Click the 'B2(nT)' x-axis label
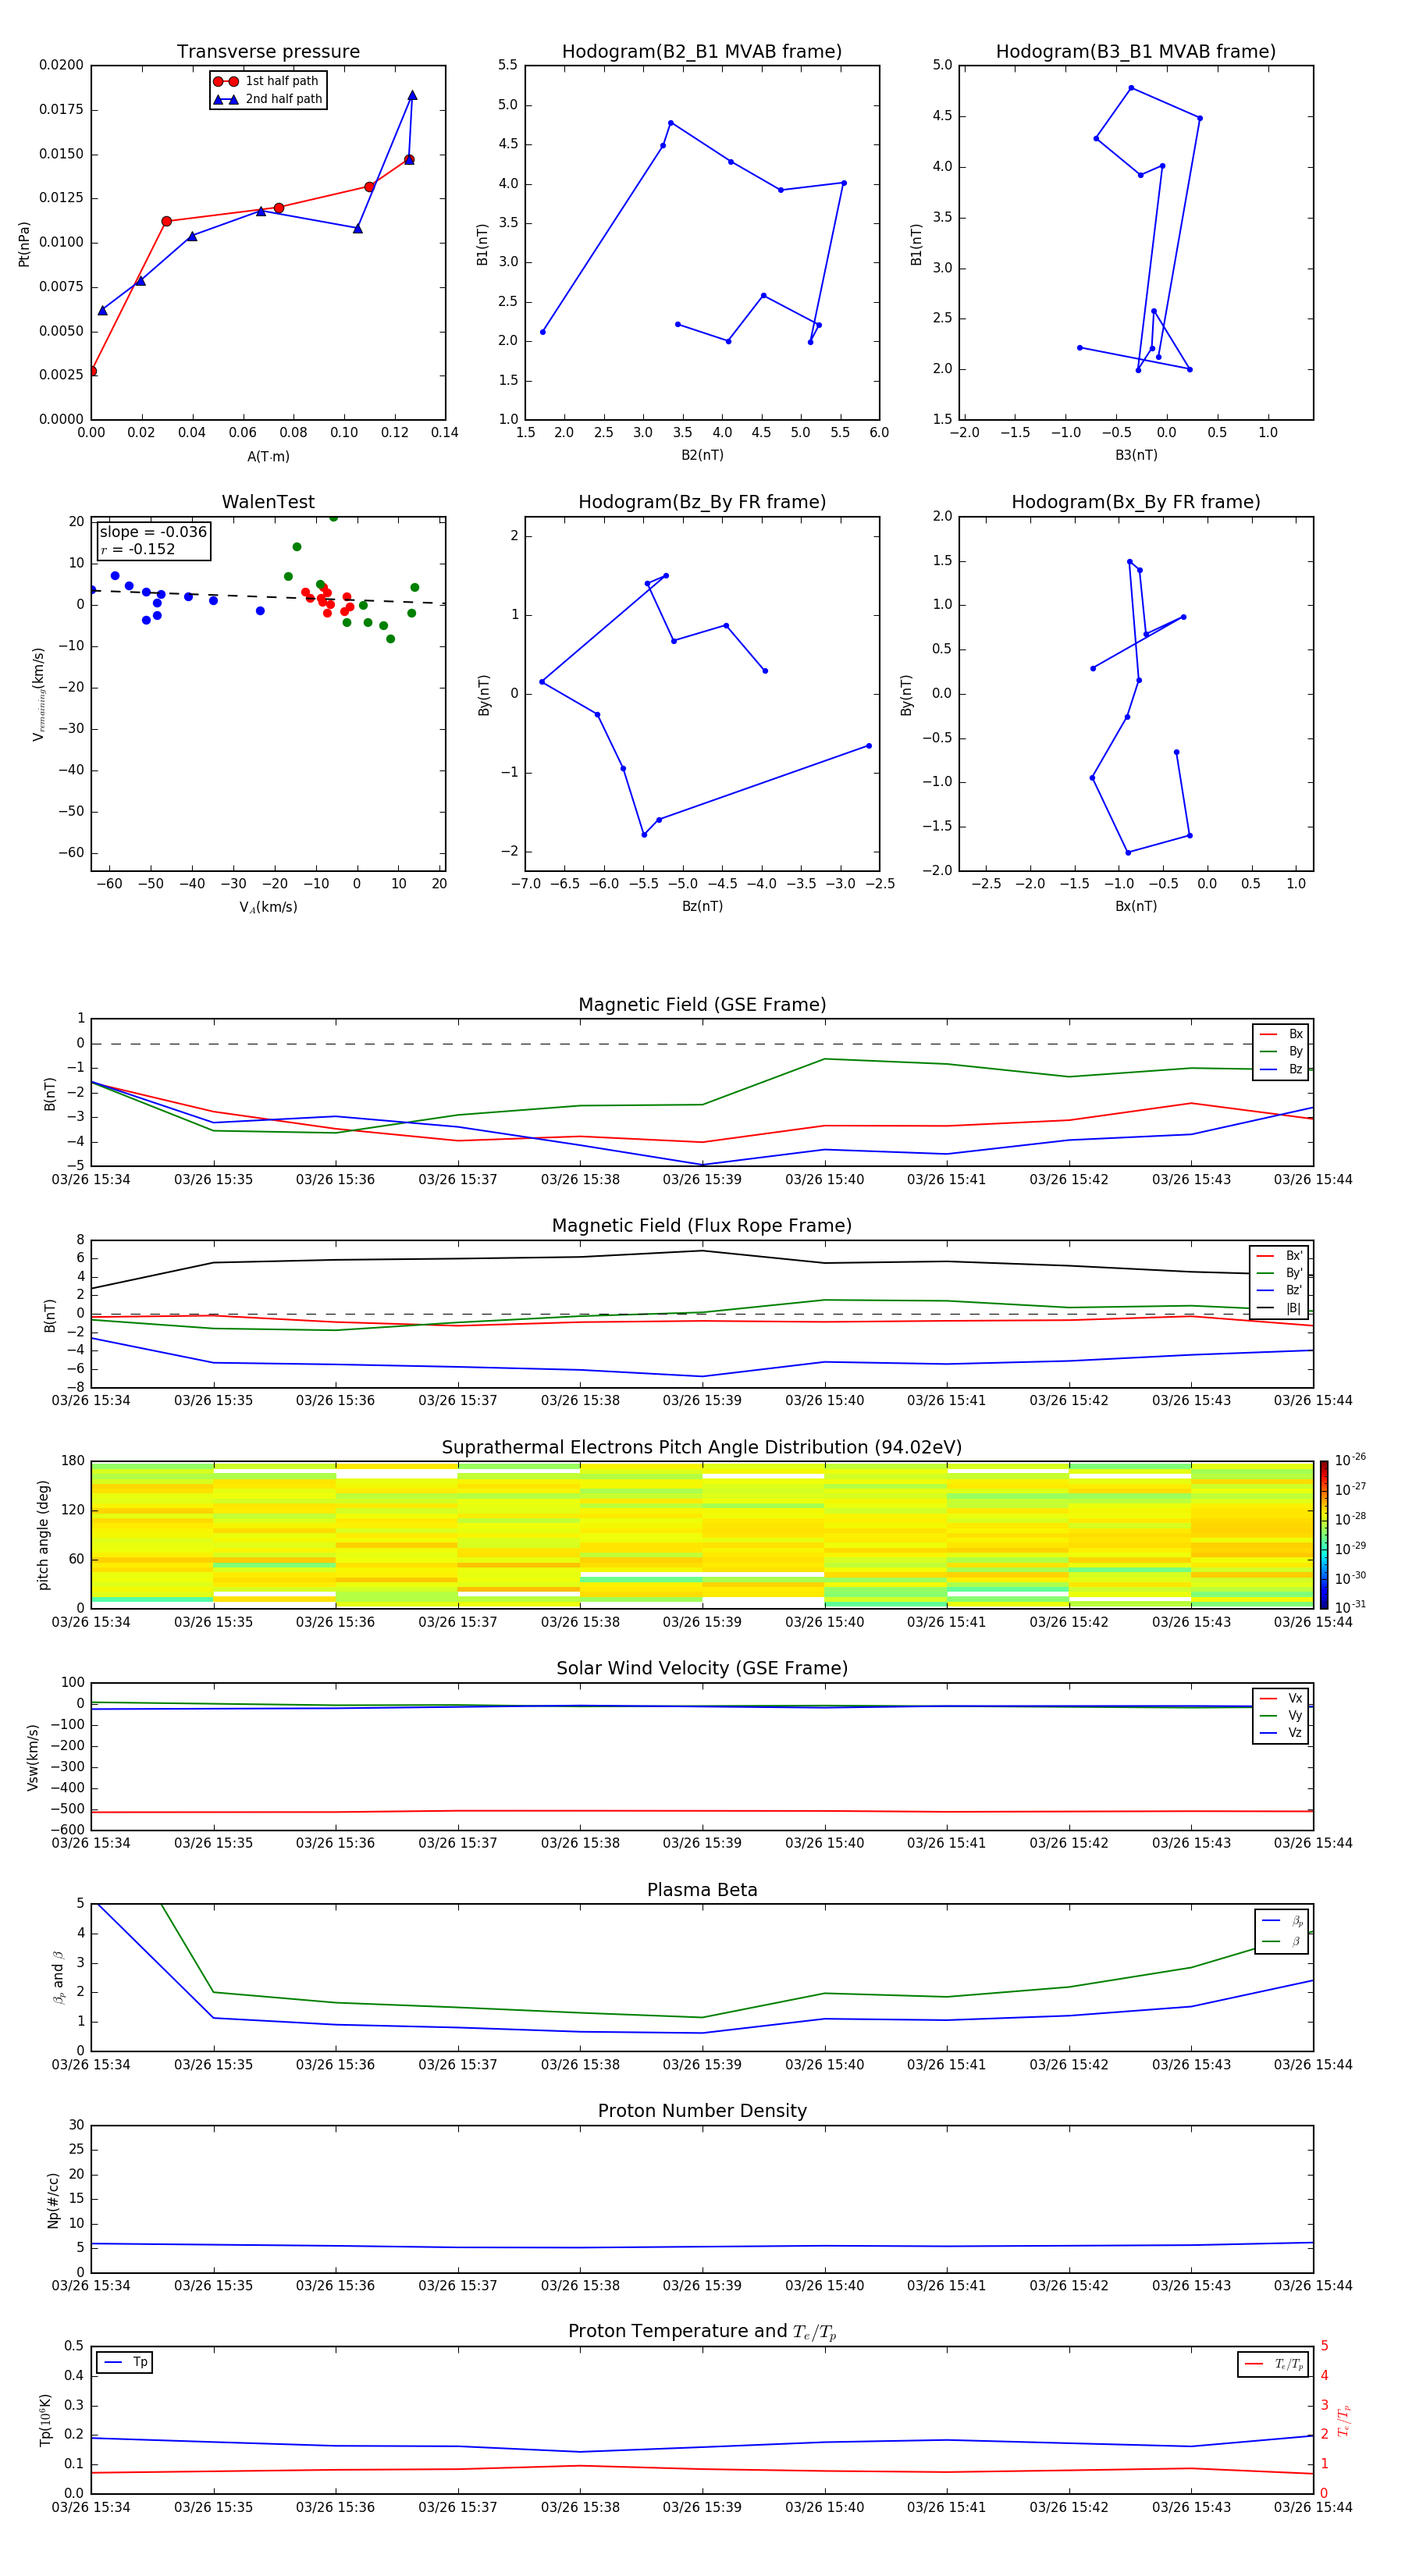Screen dimensions: 1405x2576 pos(702,455)
